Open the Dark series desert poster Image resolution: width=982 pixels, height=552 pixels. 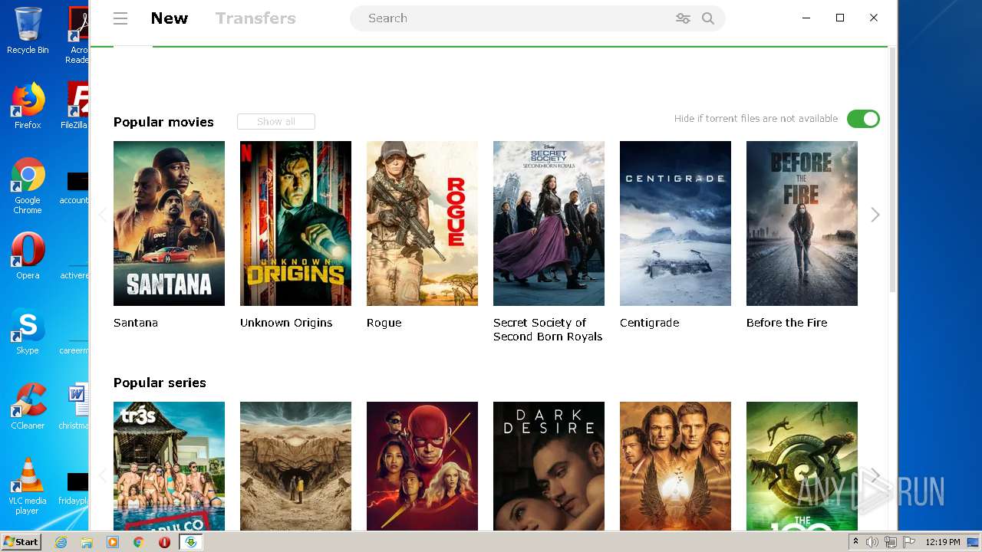(x=295, y=466)
